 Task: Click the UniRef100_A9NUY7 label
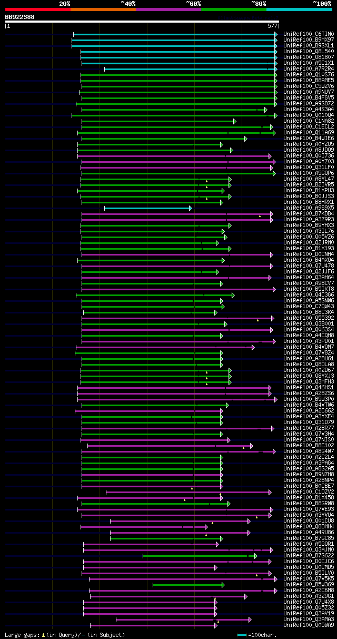[309, 92]
